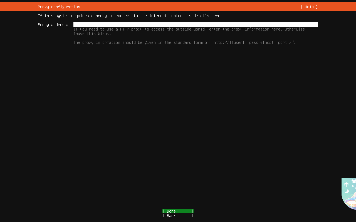This screenshot has width=356, height=222.
Task: Click the left bracket of the Done button
Action: (x=164, y=211)
